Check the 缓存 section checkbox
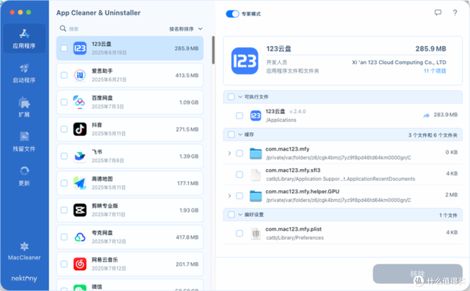 pos(231,135)
